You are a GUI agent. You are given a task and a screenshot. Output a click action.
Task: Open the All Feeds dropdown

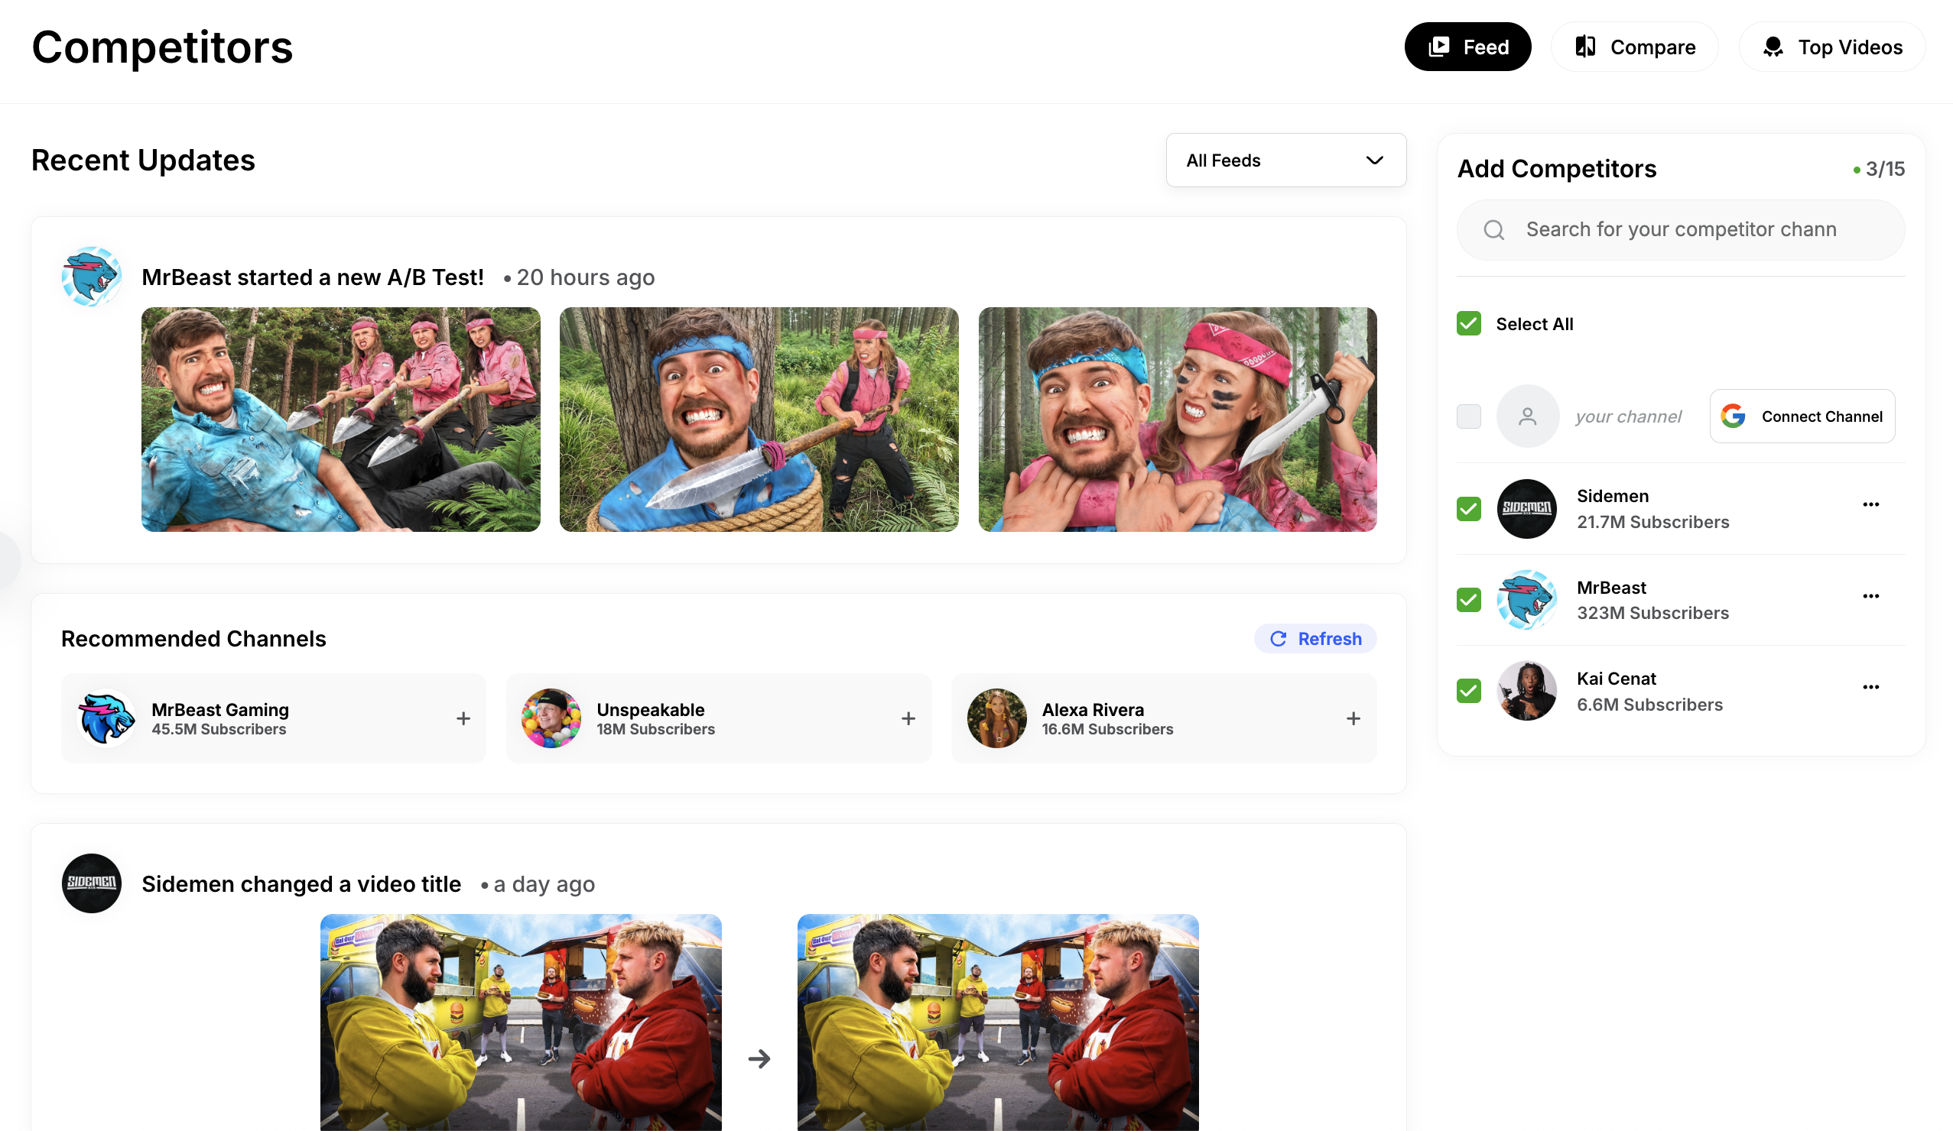click(x=1285, y=160)
